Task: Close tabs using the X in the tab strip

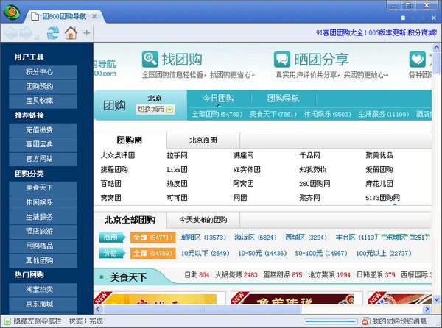Action: click(x=434, y=18)
